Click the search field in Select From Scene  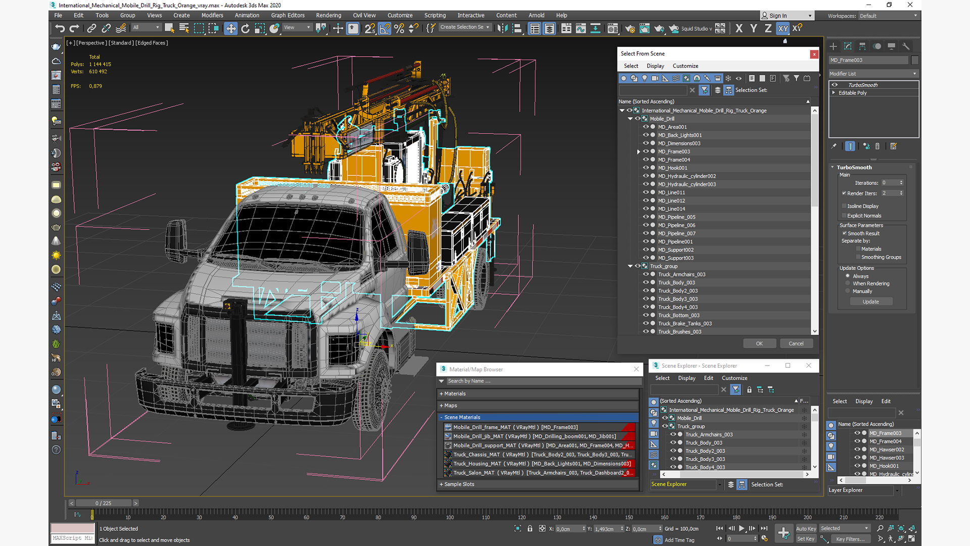pyautogui.click(x=653, y=90)
